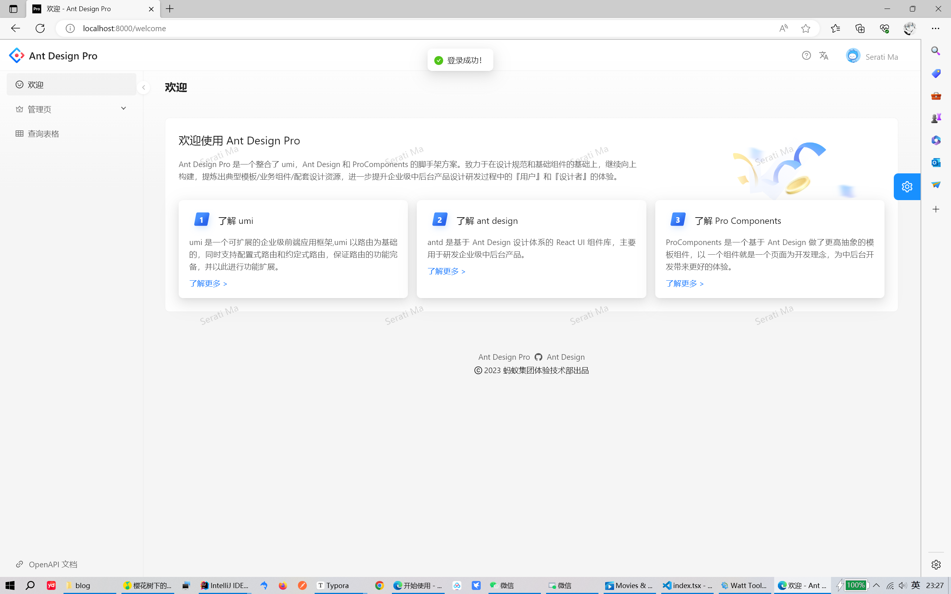Screen dimensions: 951x594
Task: Click the site information icon in address bar
Action: pyautogui.click(x=70, y=28)
